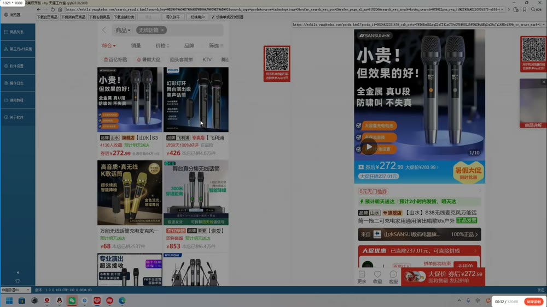Open the 综合 sort dropdown
547x307 pixels.
109,46
